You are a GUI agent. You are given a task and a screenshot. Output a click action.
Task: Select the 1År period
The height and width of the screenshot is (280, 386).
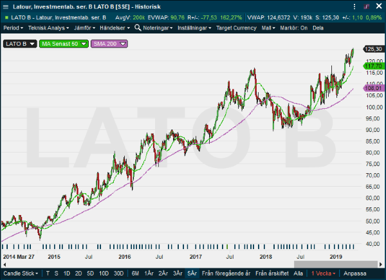[x=149, y=274]
